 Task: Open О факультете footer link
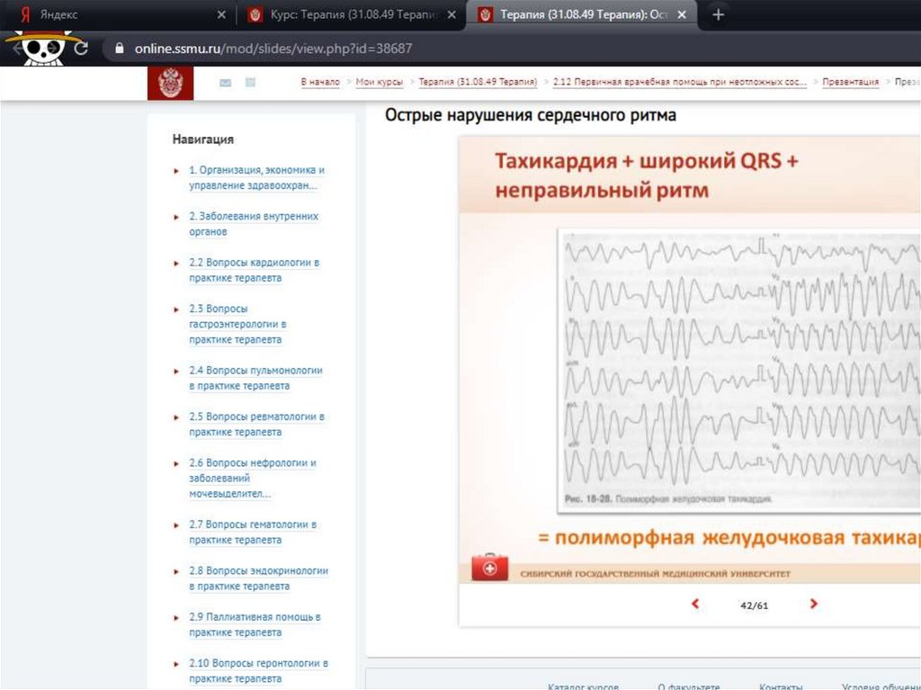click(x=688, y=686)
